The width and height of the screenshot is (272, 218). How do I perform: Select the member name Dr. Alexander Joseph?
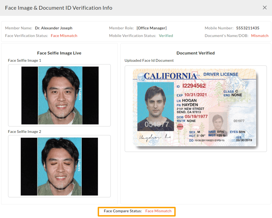pyautogui.click(x=53, y=28)
